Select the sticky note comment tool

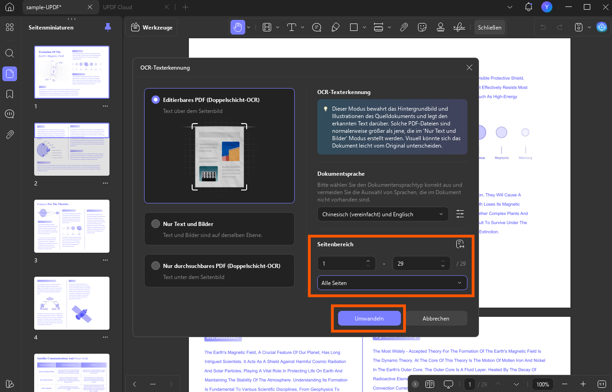[317, 27]
